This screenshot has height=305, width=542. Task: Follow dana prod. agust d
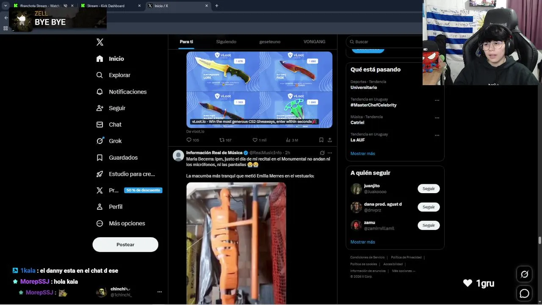tap(429, 207)
